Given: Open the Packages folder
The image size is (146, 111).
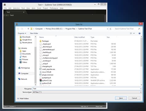Looking at the screenshot, I should click(45, 41).
